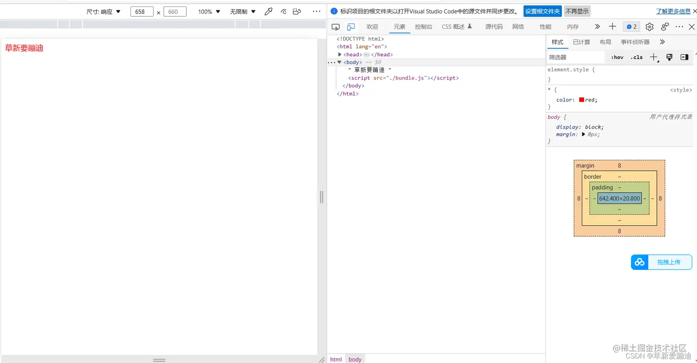Open DevTools customize three-dot menu

(x=679, y=27)
